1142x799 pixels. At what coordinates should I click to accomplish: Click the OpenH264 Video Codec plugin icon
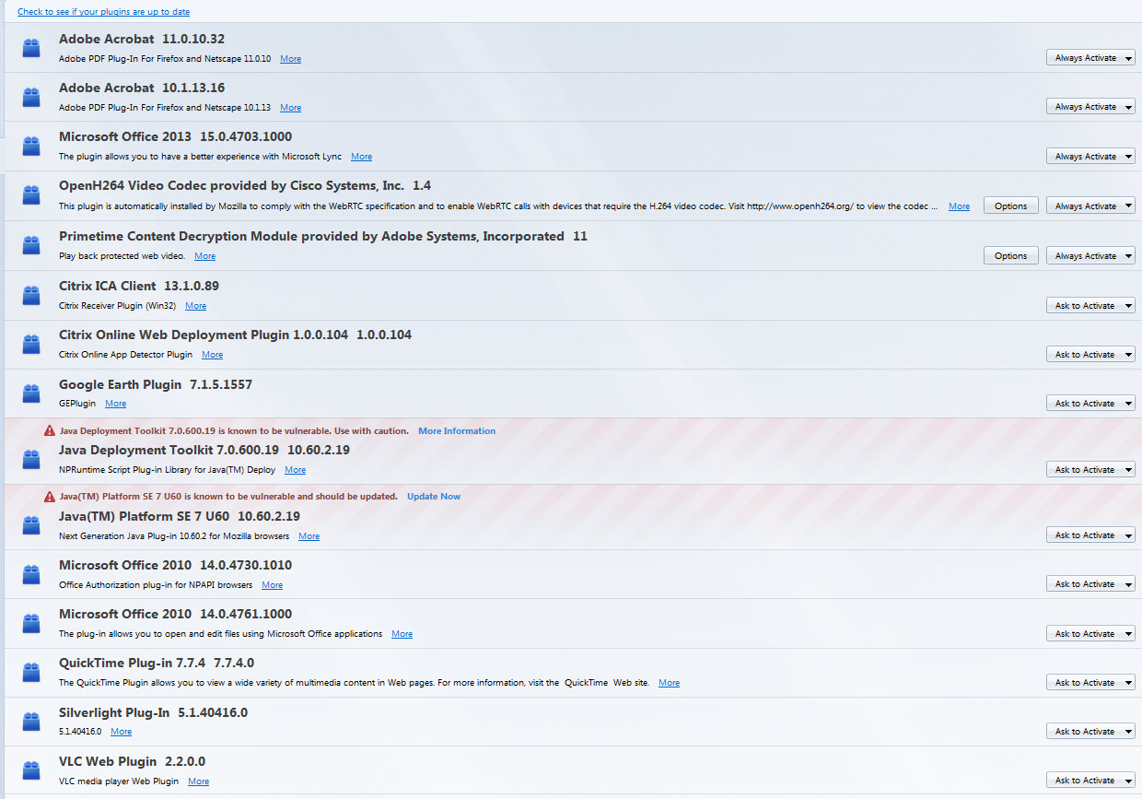(x=31, y=195)
